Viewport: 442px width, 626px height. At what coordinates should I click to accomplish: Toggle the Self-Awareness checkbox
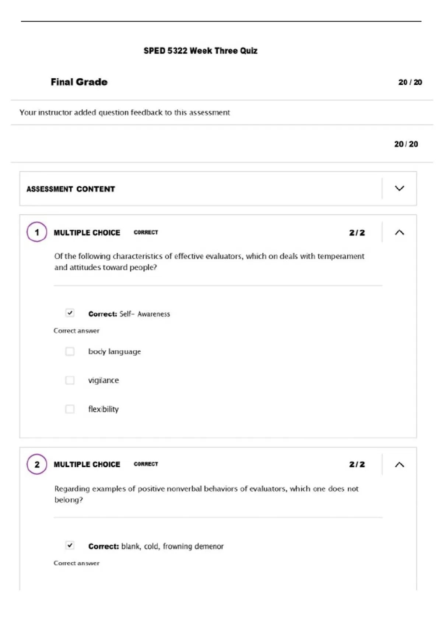(70, 313)
